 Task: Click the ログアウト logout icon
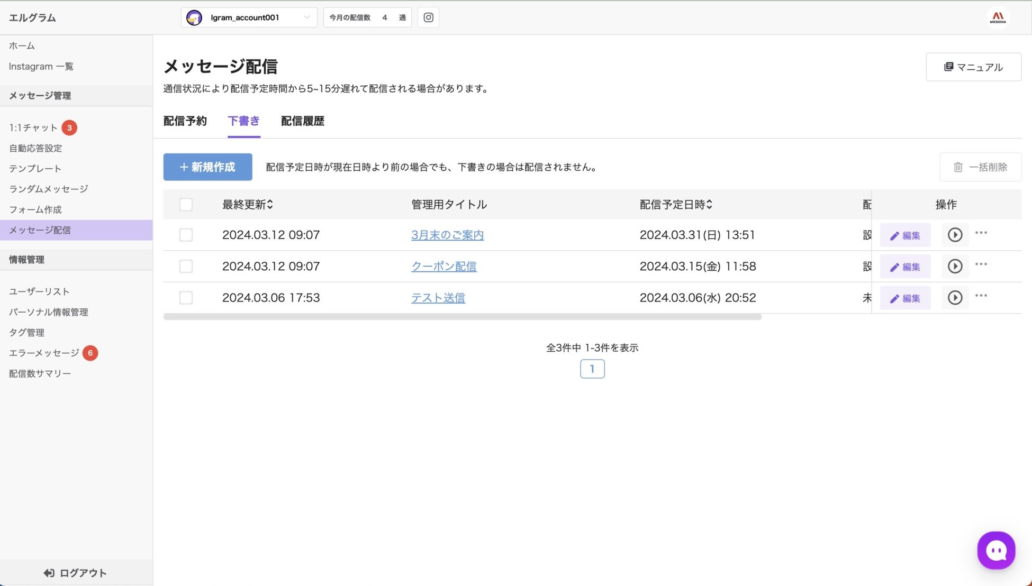[x=49, y=573]
